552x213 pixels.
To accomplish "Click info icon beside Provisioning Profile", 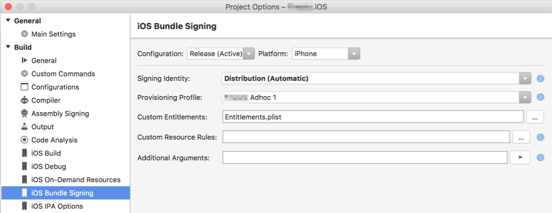I will tap(540, 97).
